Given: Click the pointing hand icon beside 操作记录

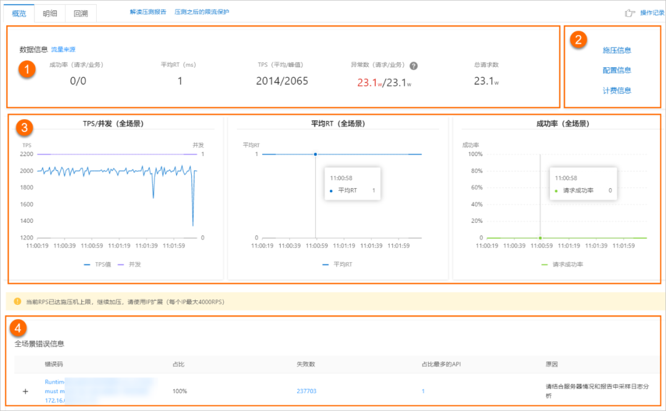Looking at the screenshot, I should 630,13.
